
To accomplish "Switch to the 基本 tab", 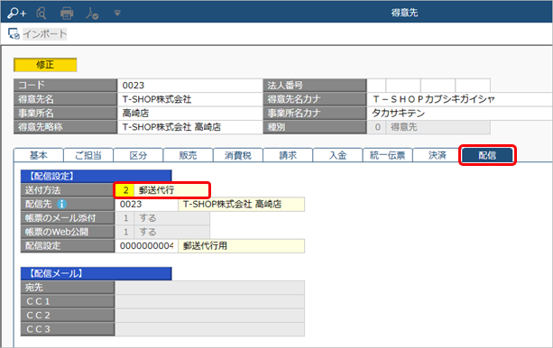I will [39, 155].
